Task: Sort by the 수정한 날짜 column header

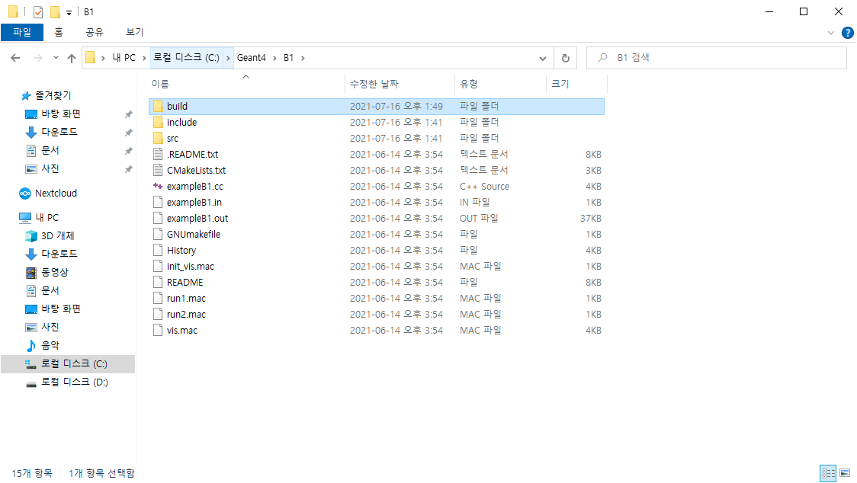Action: 374,84
